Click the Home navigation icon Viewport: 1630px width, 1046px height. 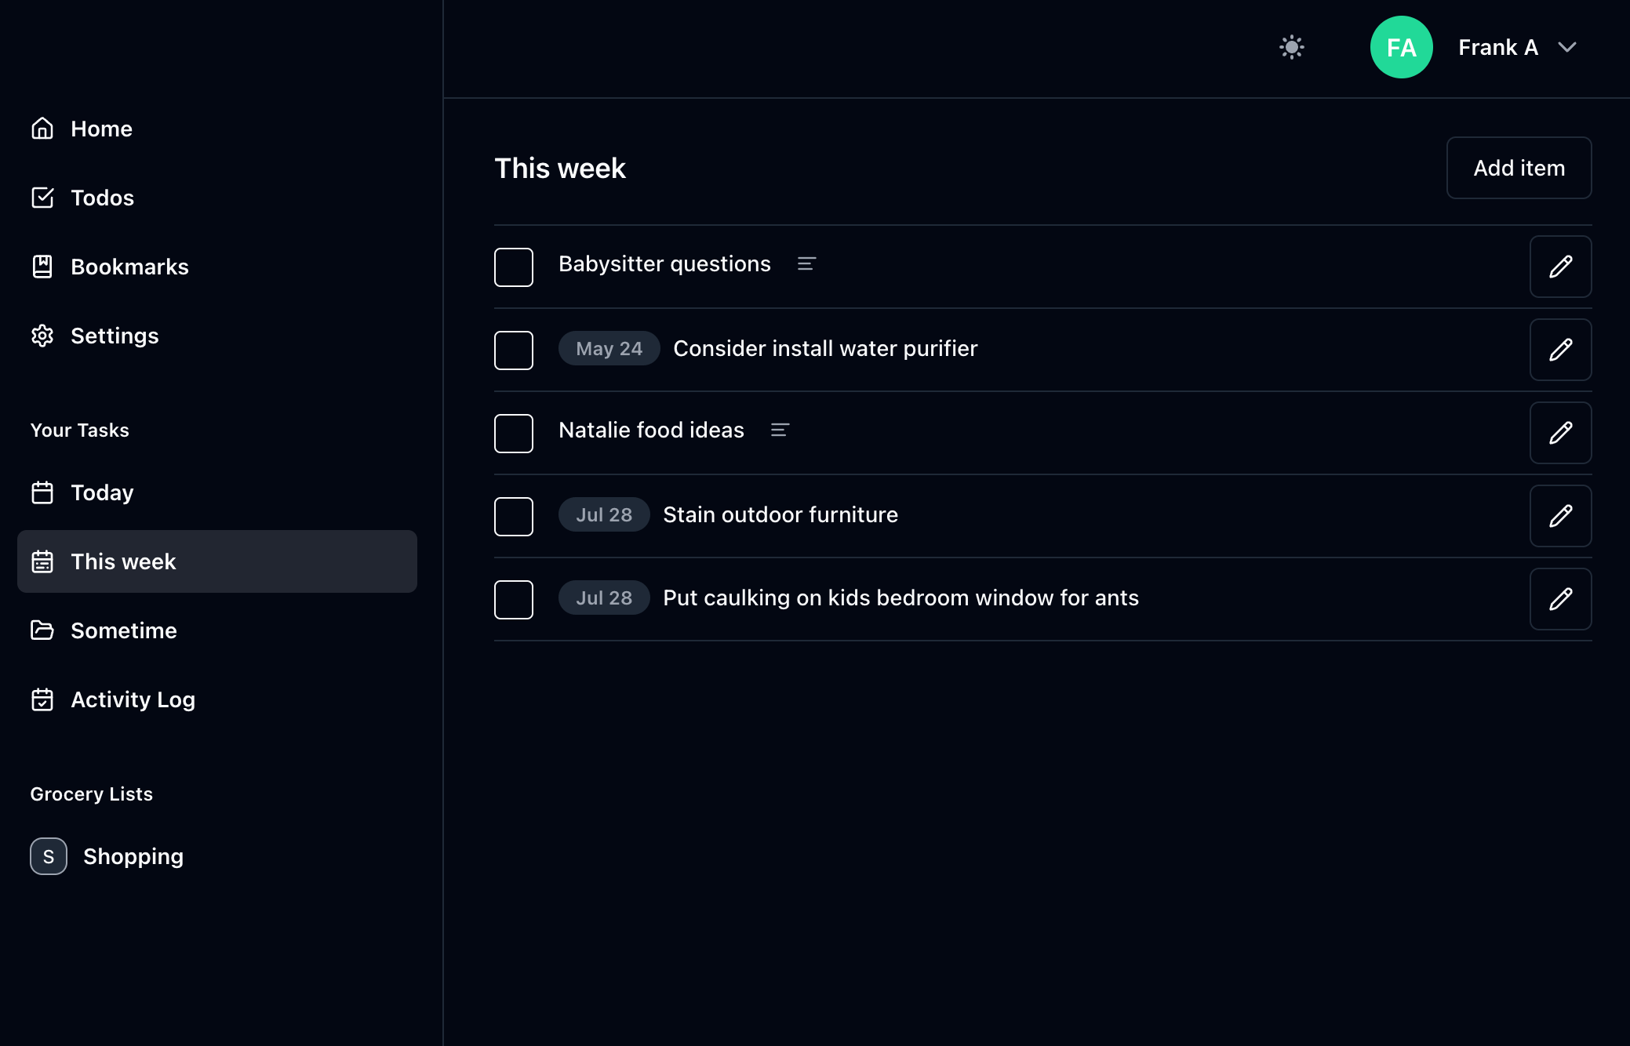point(43,129)
